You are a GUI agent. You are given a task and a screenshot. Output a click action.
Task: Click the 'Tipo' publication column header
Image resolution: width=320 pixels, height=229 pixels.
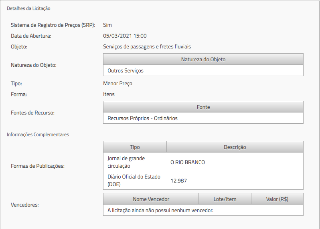[x=135, y=147]
